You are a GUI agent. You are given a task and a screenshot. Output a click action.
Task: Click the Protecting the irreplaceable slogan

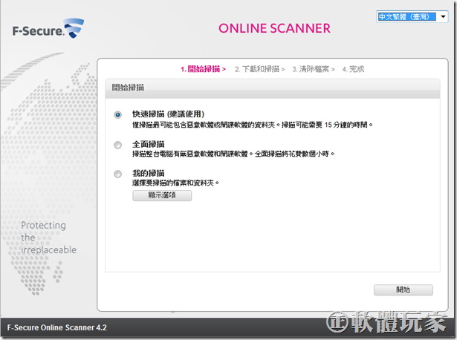49,238
